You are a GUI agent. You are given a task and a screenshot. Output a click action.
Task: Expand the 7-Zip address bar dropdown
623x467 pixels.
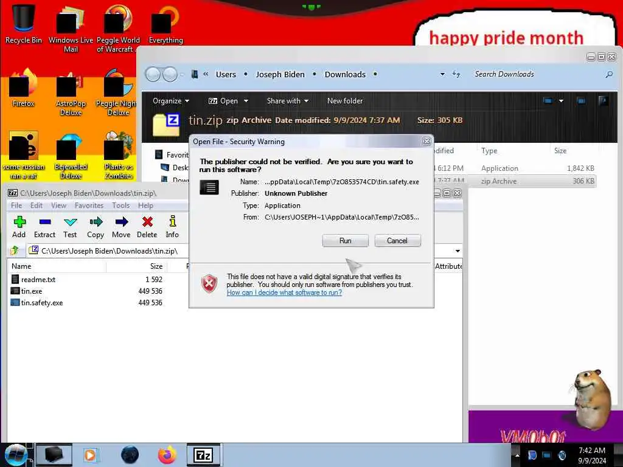458,251
